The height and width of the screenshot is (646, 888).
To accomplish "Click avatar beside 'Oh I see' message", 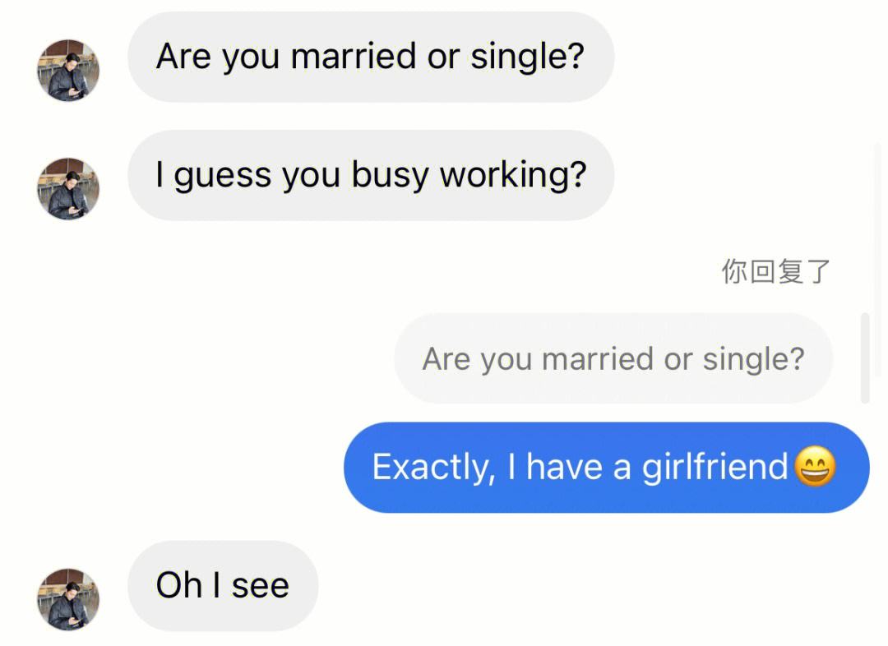I will pos(68,600).
